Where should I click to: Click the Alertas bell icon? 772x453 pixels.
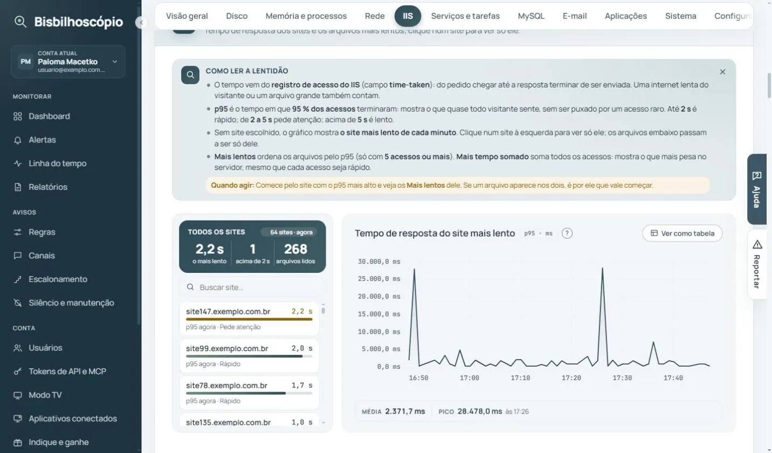(x=18, y=140)
